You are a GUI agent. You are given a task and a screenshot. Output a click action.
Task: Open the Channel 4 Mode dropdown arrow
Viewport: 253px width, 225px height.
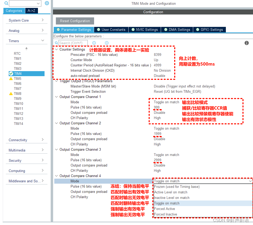tap(250, 181)
